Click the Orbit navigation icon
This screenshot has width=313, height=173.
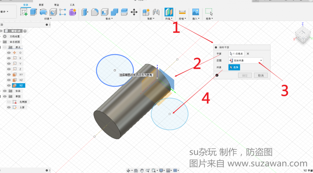[x=128, y=171]
